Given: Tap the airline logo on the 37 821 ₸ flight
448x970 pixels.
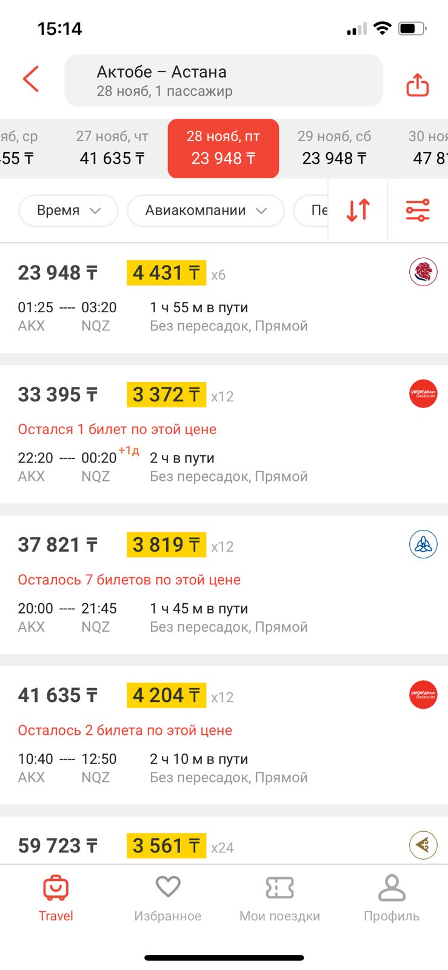Looking at the screenshot, I should pyautogui.click(x=423, y=544).
